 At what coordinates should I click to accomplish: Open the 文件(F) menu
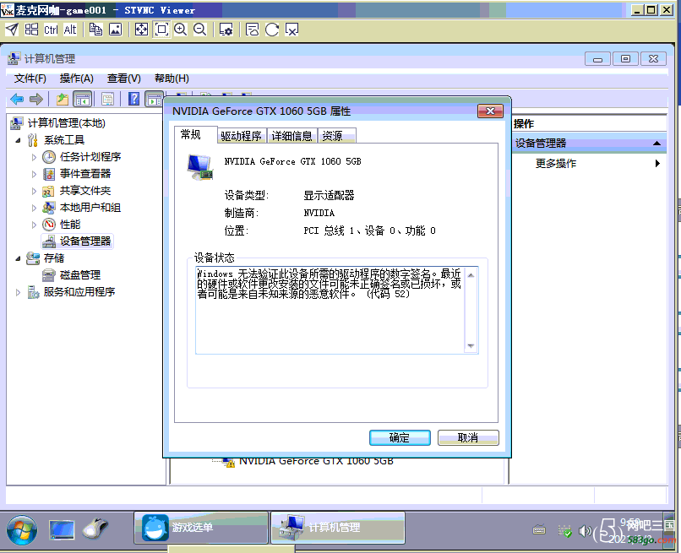click(30, 79)
